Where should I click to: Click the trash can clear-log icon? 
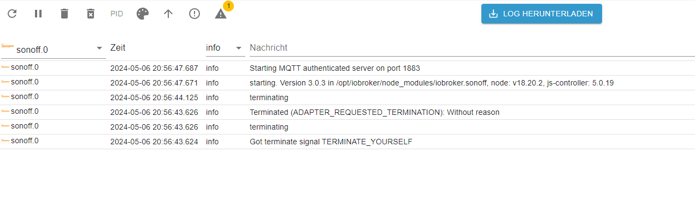click(64, 14)
